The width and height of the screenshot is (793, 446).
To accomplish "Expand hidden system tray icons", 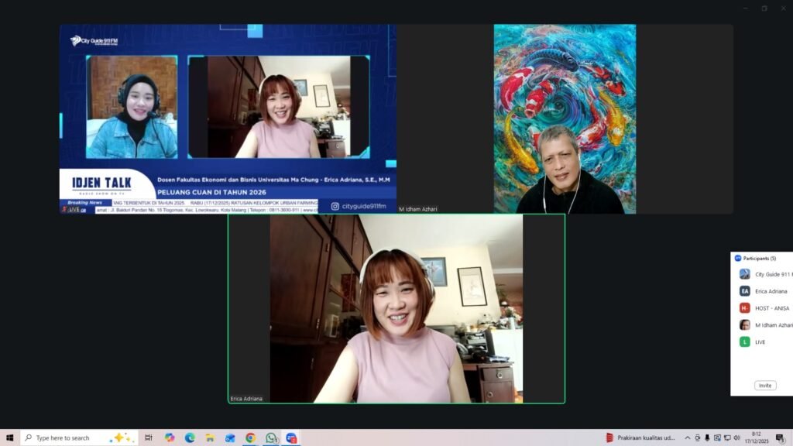I will pyautogui.click(x=687, y=437).
